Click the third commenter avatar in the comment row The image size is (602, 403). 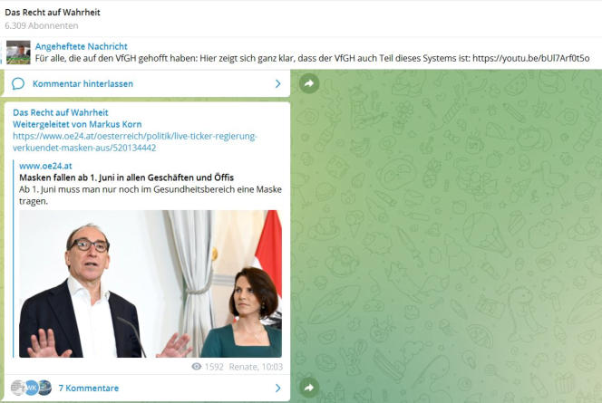[x=45, y=388]
